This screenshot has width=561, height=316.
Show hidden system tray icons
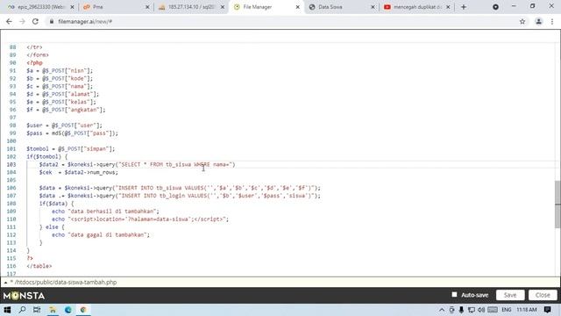pos(442,310)
